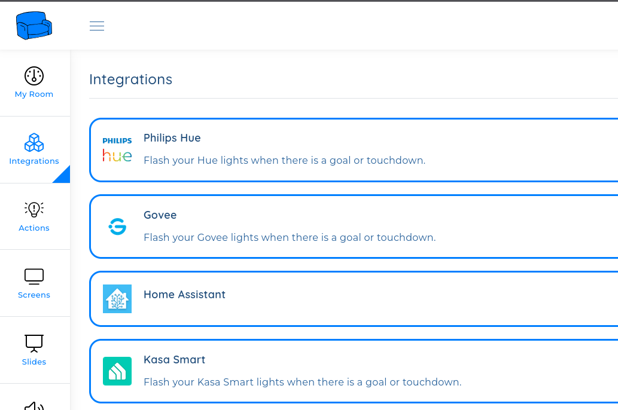Viewport: 618px width, 410px height.
Task: Click the Actions menu label
Action: (34, 228)
